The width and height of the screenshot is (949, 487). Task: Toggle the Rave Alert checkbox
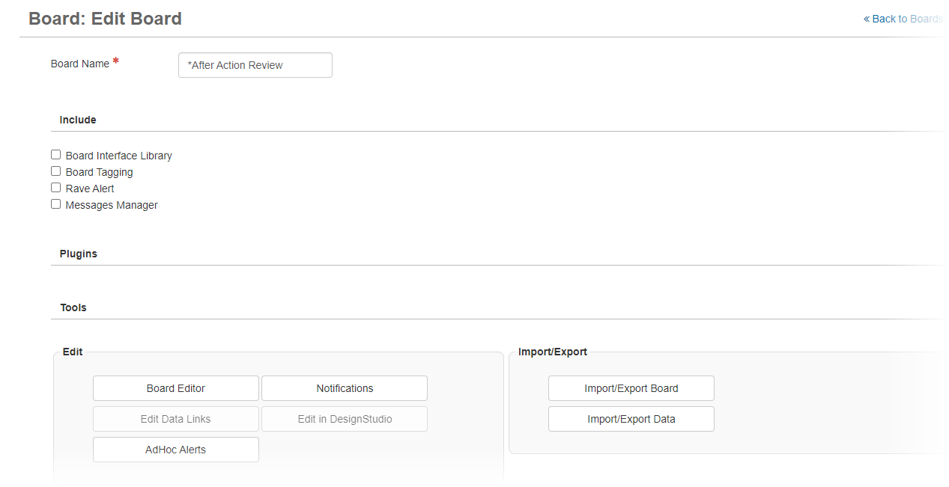pyautogui.click(x=56, y=188)
